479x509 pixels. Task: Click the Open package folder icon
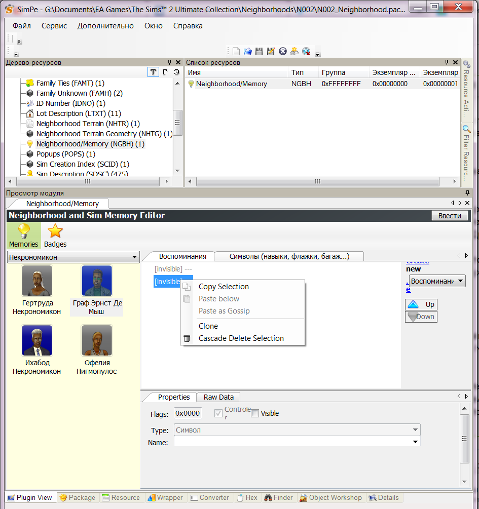tap(248, 51)
